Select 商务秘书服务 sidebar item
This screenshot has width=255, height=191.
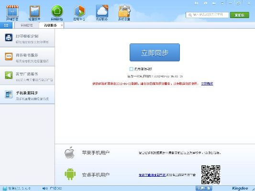[x=27, y=57]
